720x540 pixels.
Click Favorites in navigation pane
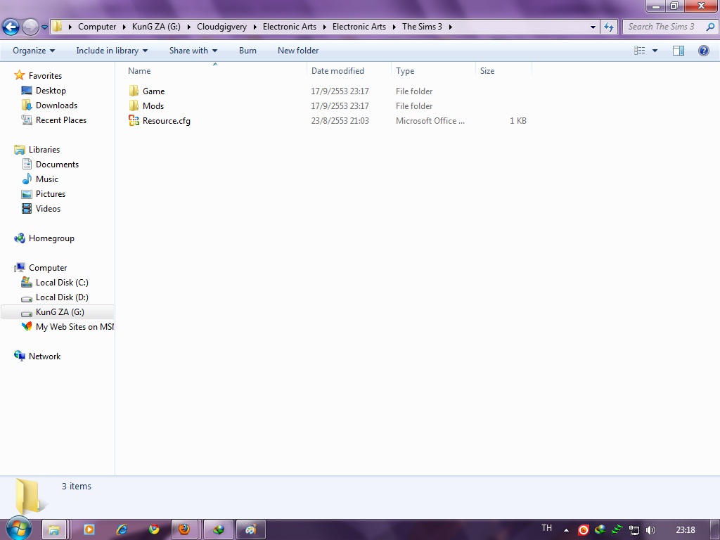coord(45,76)
